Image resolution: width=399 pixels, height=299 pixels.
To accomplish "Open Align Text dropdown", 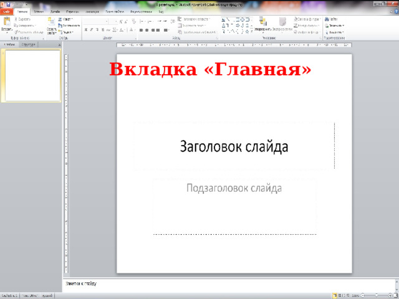I will [192, 26].
